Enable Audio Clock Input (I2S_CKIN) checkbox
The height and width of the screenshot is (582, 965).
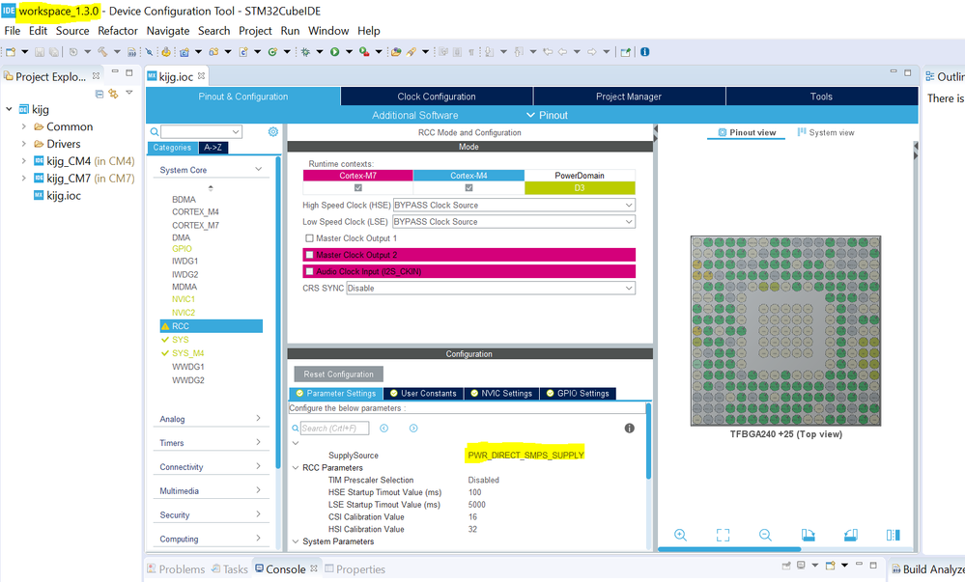pyautogui.click(x=309, y=271)
